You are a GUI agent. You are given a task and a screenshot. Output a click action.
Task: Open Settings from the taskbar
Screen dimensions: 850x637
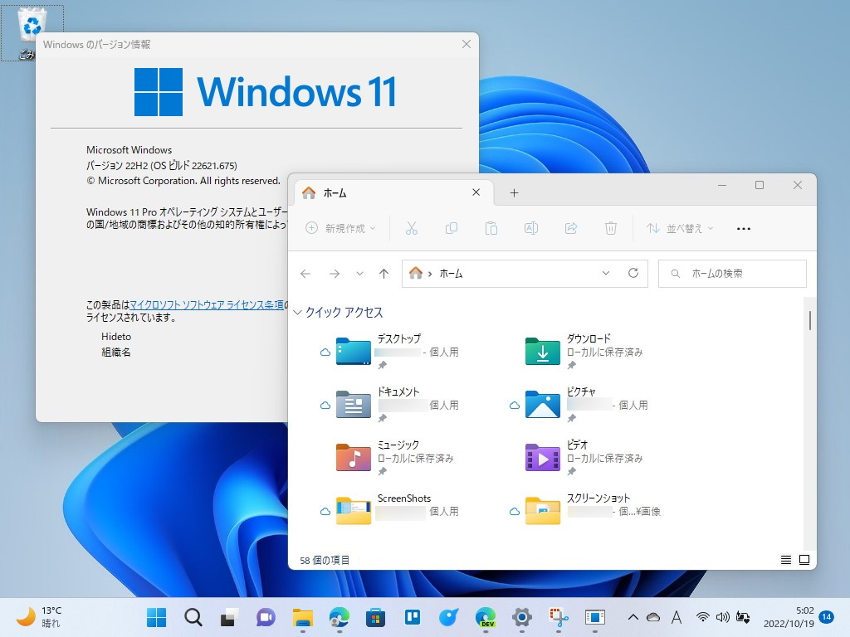pos(521,617)
